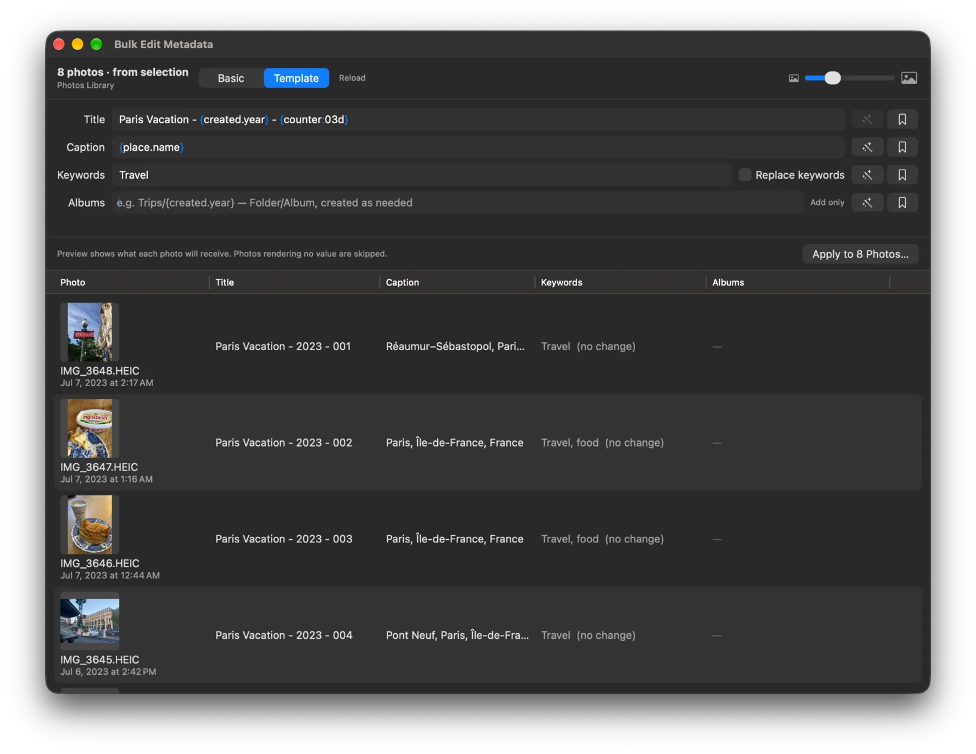Click the bookmark icon in Title row

coord(902,120)
